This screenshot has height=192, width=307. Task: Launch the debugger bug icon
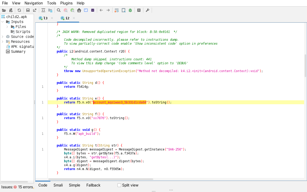pyautogui.click(x=130, y=10)
